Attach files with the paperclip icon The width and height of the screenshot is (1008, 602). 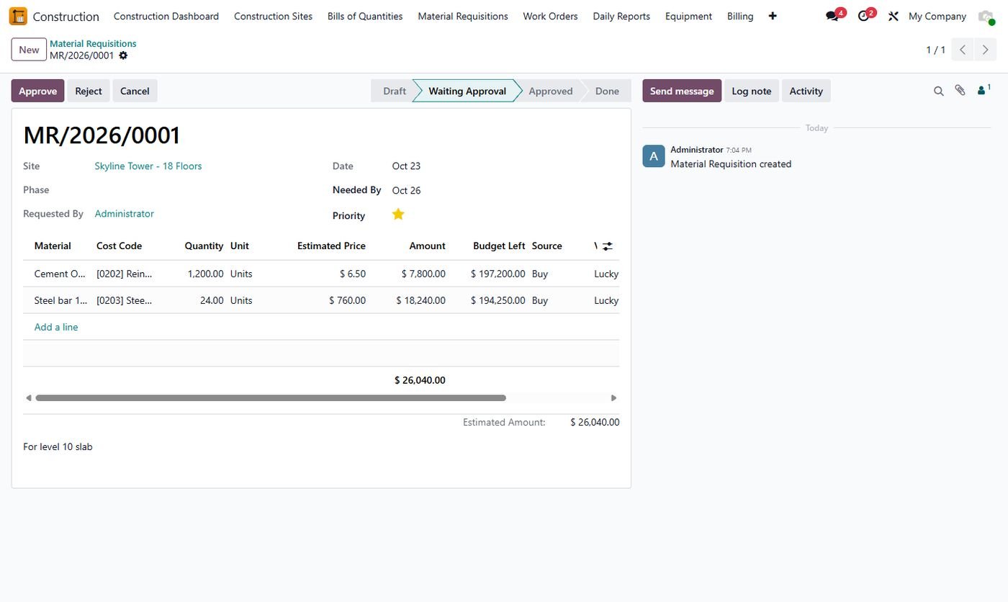click(960, 91)
